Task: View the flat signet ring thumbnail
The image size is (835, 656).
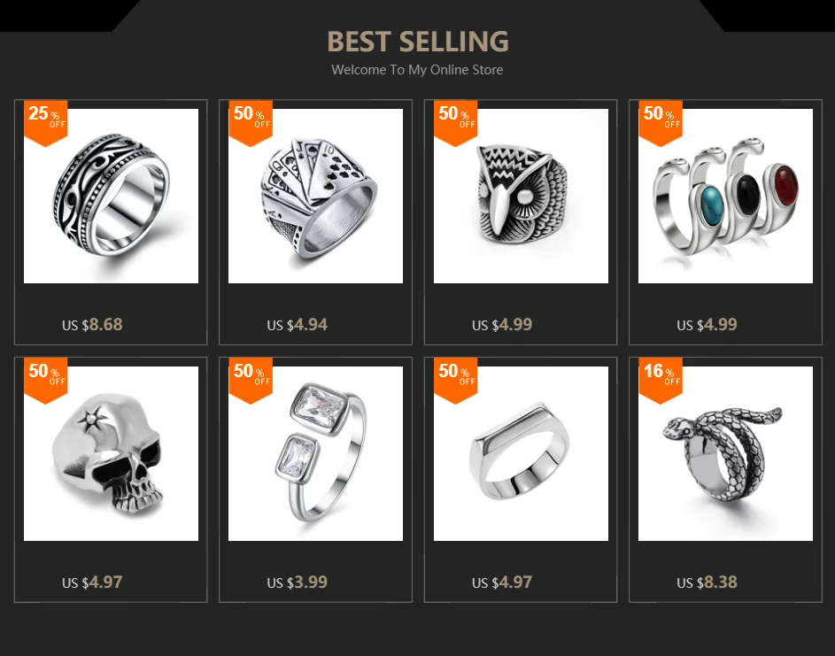Action: 521,453
